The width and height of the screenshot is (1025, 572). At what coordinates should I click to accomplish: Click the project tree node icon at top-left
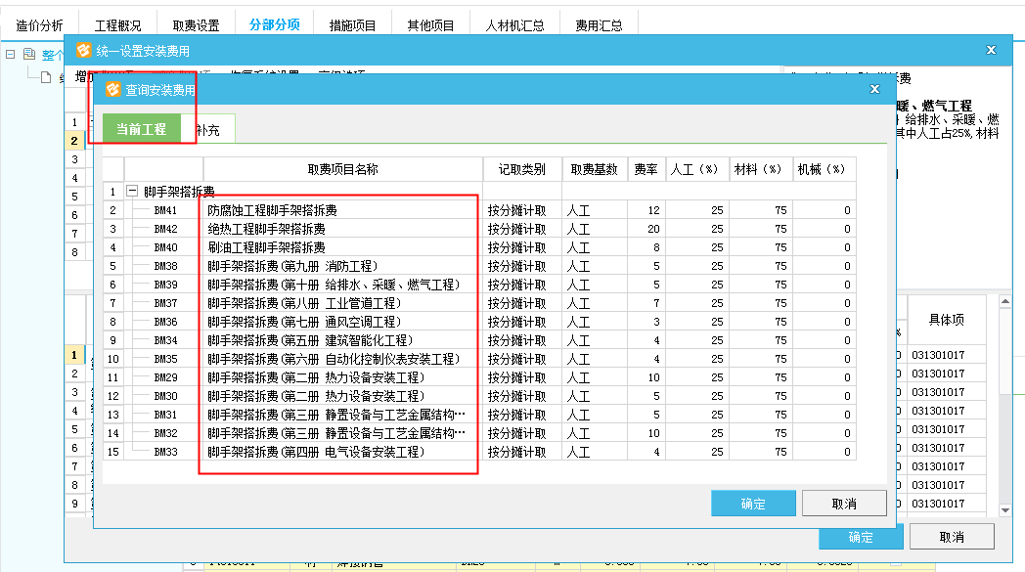(x=28, y=55)
